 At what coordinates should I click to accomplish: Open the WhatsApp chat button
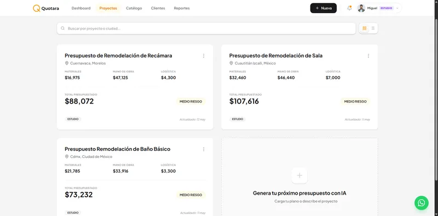421,203
